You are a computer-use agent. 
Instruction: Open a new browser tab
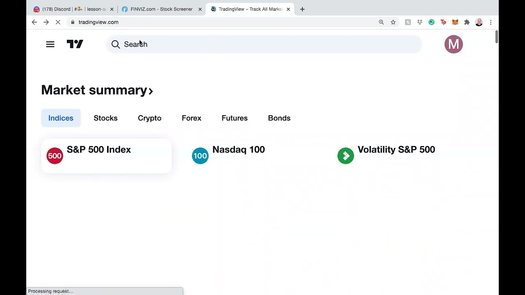(302, 9)
